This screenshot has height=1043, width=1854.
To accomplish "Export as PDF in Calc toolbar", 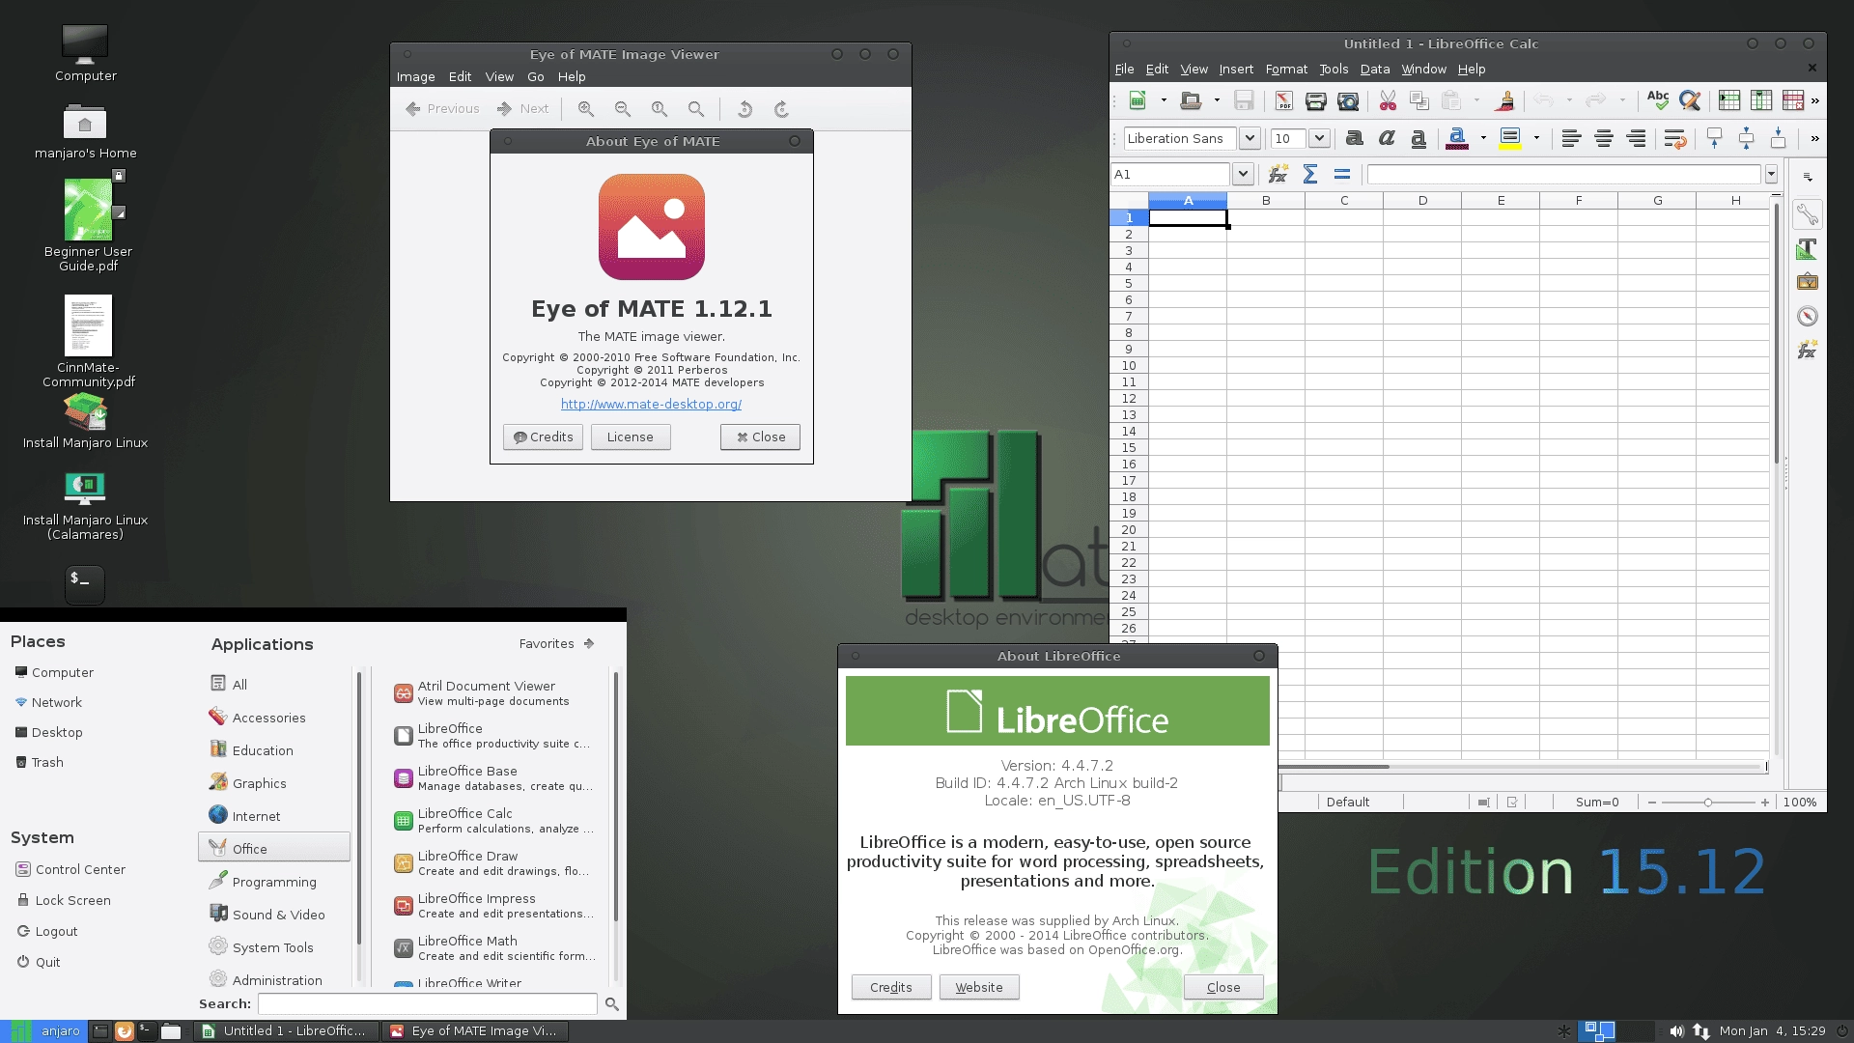I will coord(1283,100).
